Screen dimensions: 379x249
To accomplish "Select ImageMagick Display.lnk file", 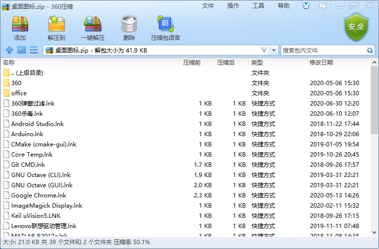I will [x=47, y=205].
